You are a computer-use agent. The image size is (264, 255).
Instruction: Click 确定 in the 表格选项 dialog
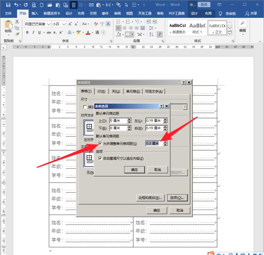click(134, 170)
